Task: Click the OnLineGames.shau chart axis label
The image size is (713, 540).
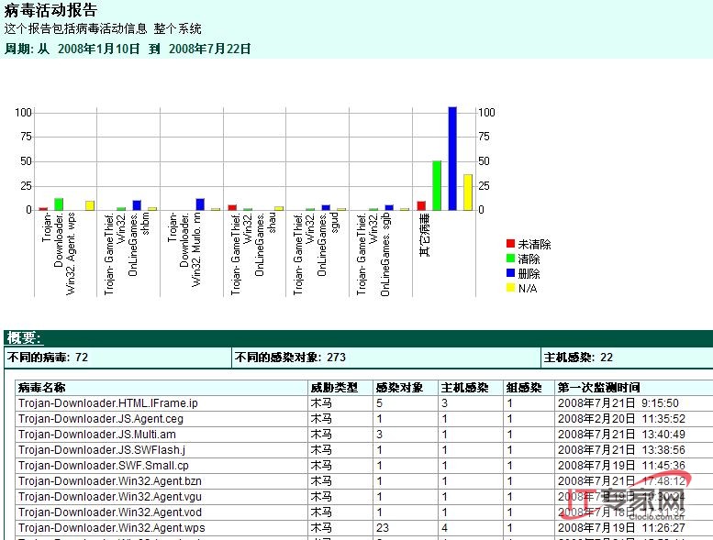Action: (253, 253)
